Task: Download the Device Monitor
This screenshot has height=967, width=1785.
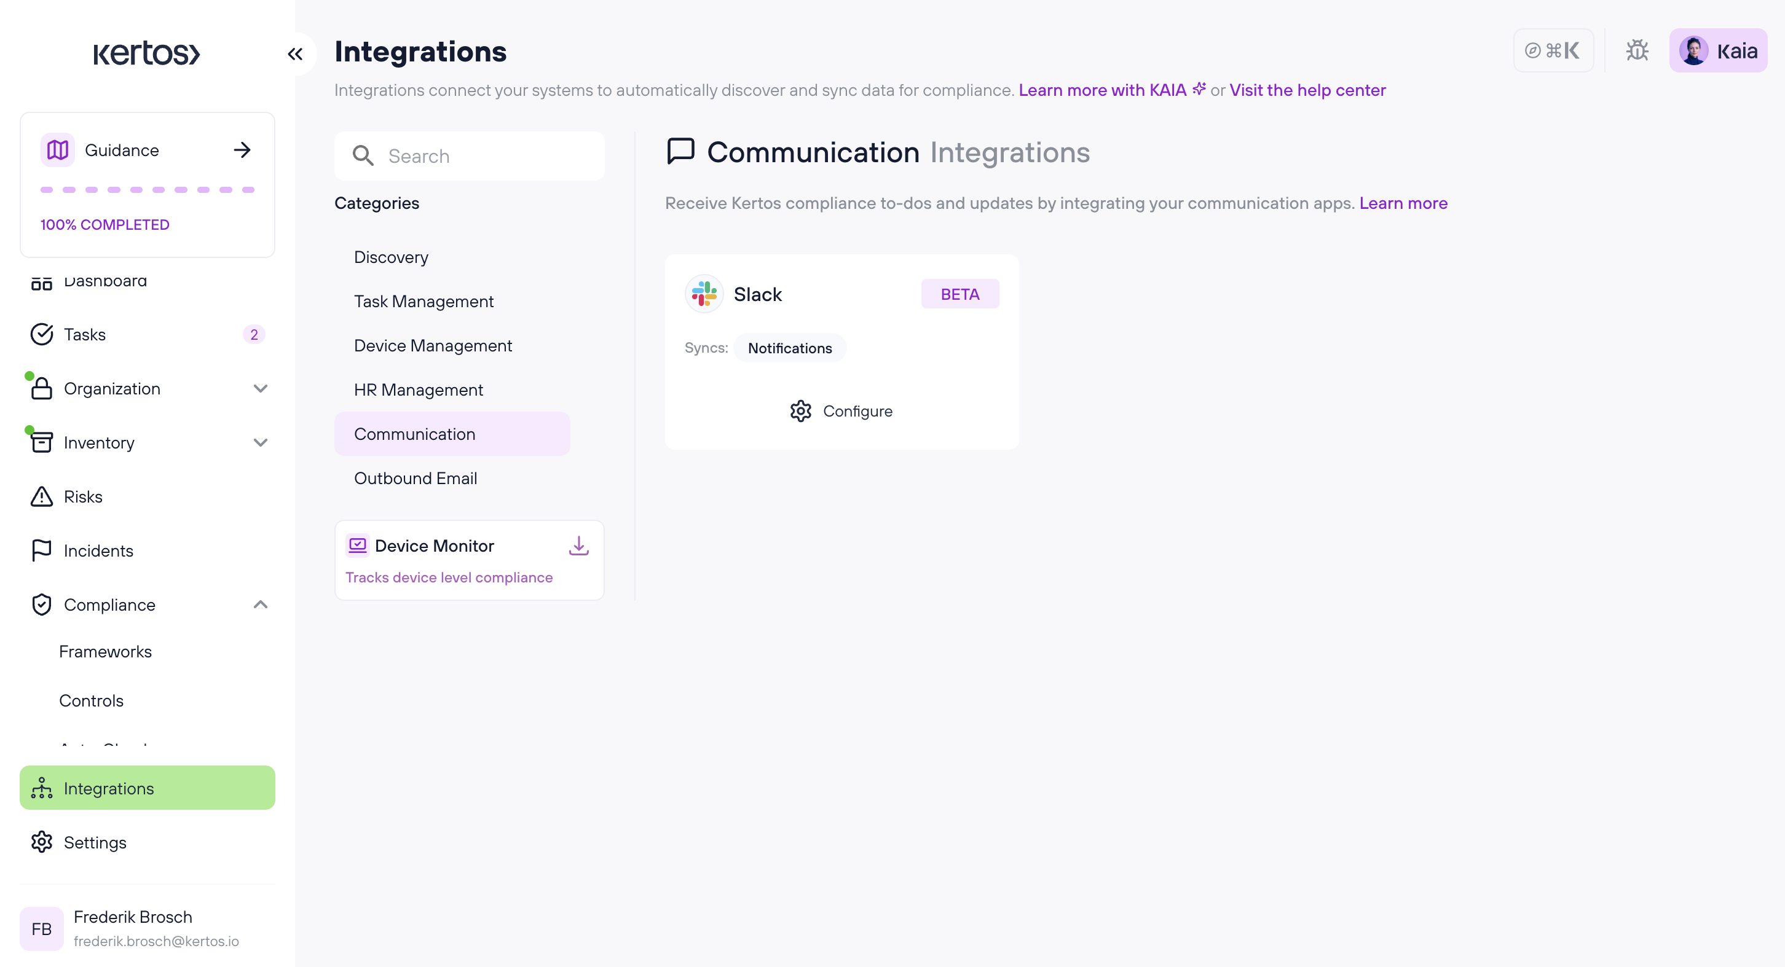Action: point(578,546)
